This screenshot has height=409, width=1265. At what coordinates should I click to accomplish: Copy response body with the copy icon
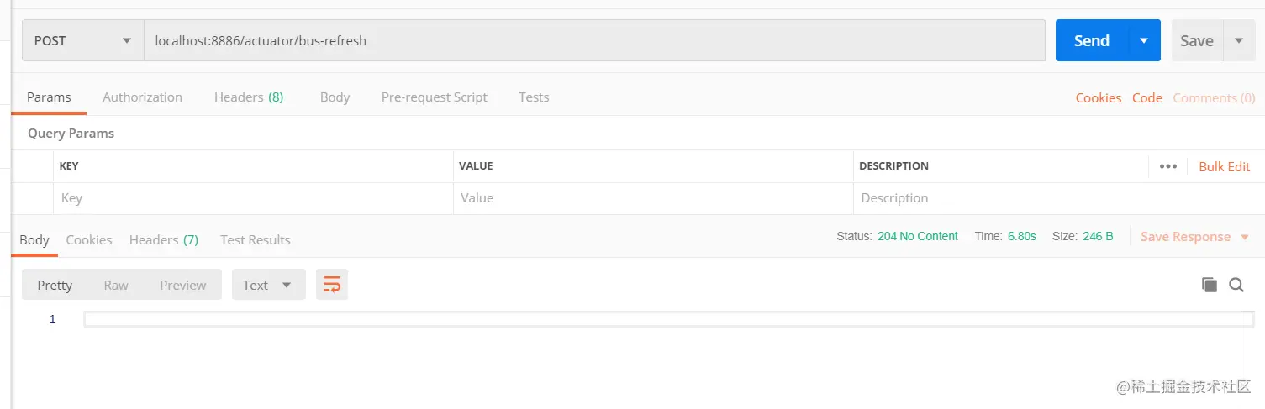(1210, 285)
